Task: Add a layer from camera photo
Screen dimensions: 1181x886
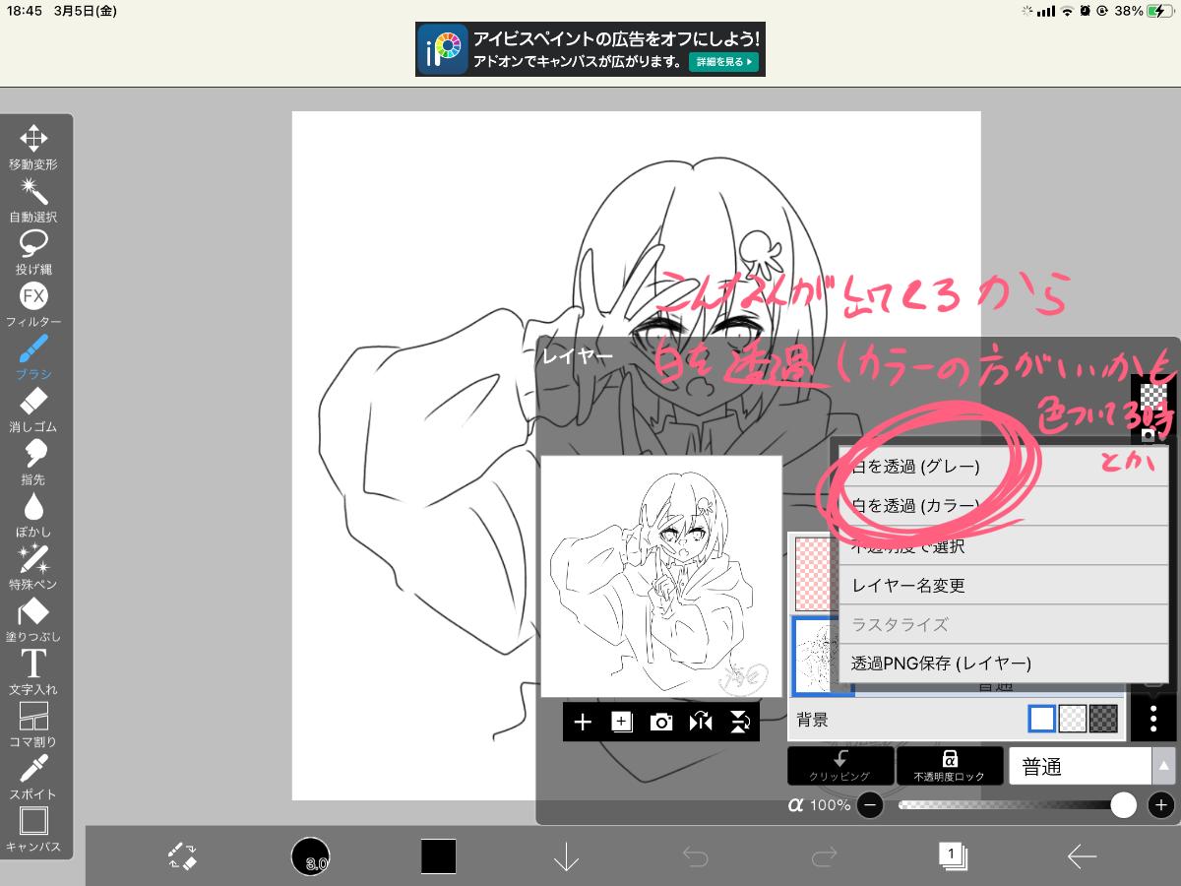Action: [x=661, y=723]
